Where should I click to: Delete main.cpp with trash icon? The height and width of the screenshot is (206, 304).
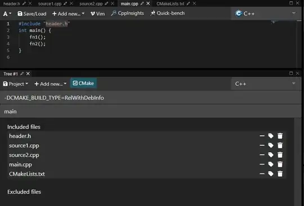(280, 164)
